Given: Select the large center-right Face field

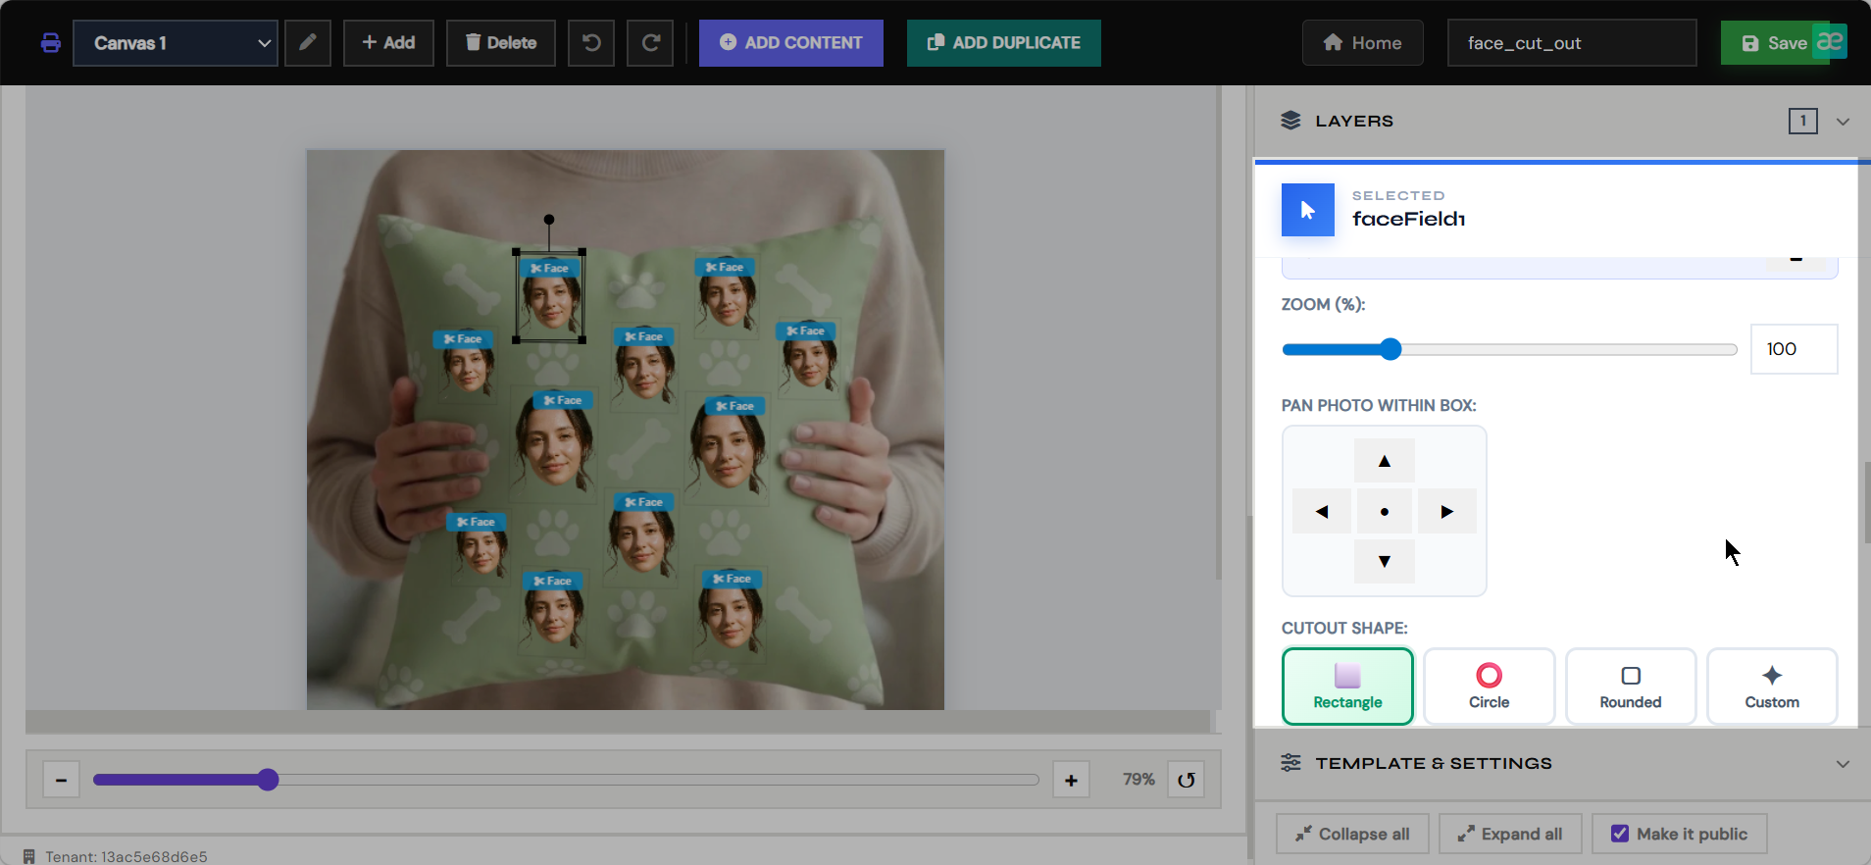Looking at the screenshot, I should (728, 447).
